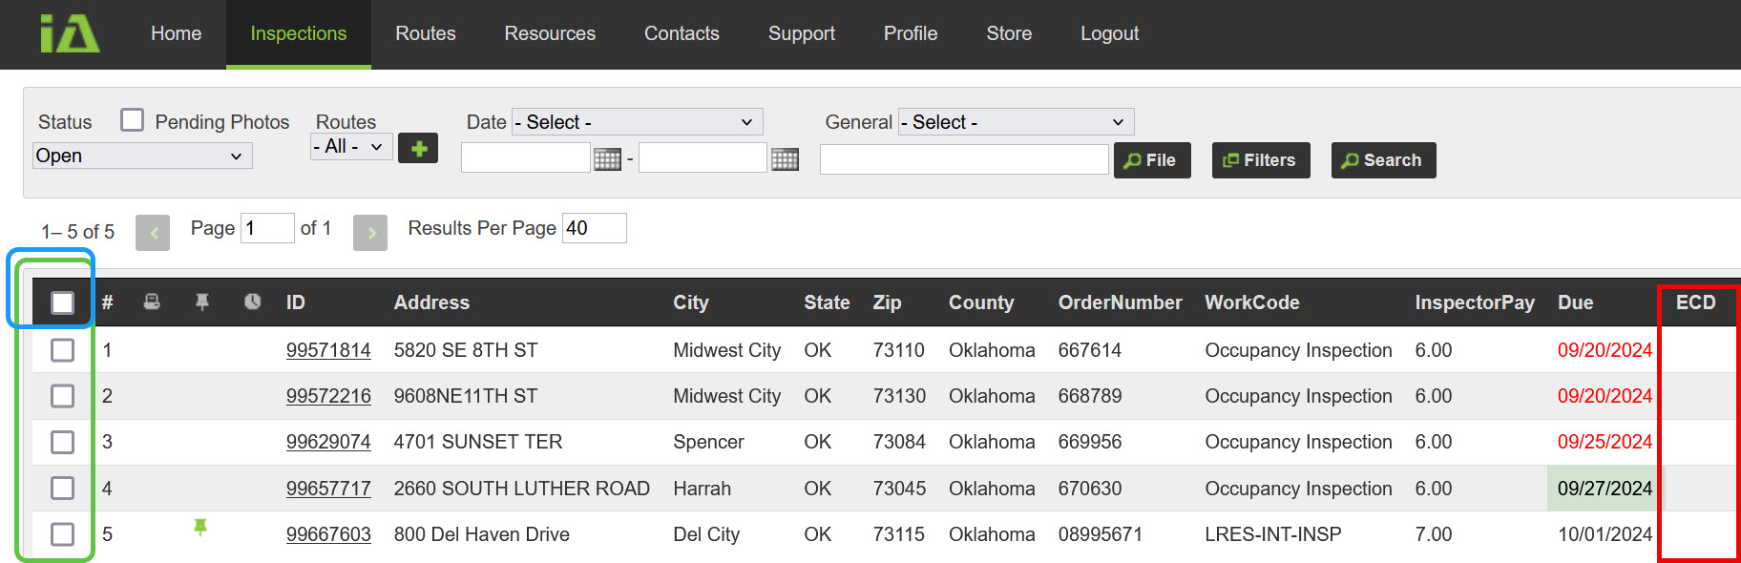Open the end date calendar picker icon
This screenshot has height=563, width=1741.
[785, 159]
